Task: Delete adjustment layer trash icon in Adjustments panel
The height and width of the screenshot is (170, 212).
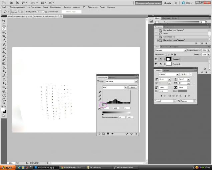Action: click(x=136, y=134)
